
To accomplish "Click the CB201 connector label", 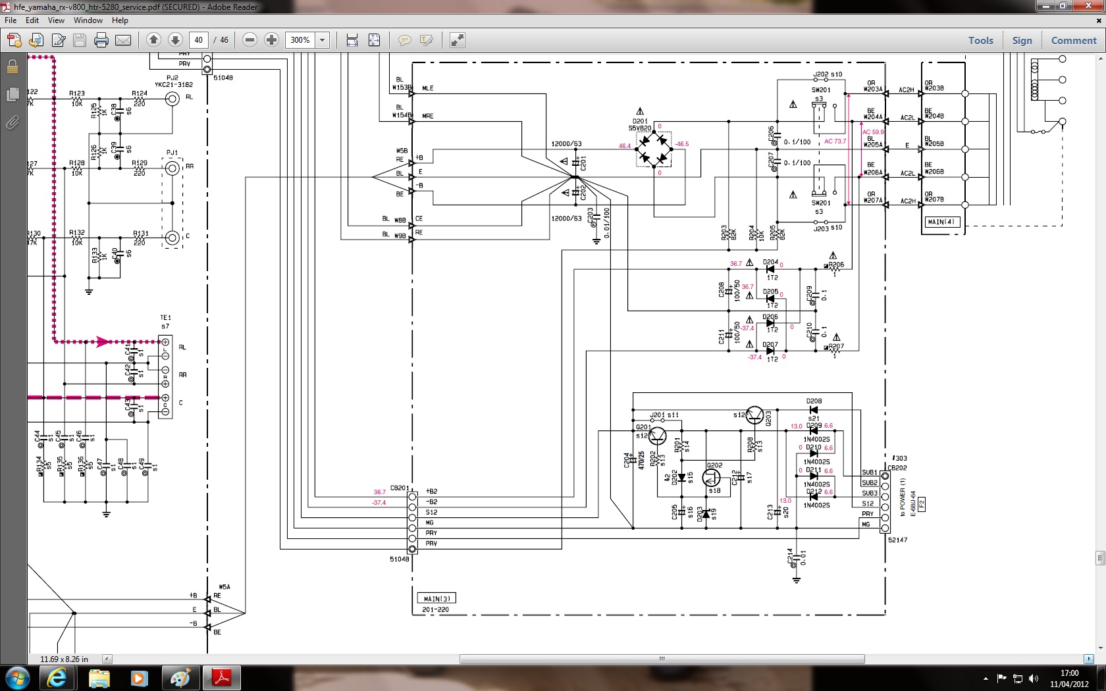I will coord(400,488).
